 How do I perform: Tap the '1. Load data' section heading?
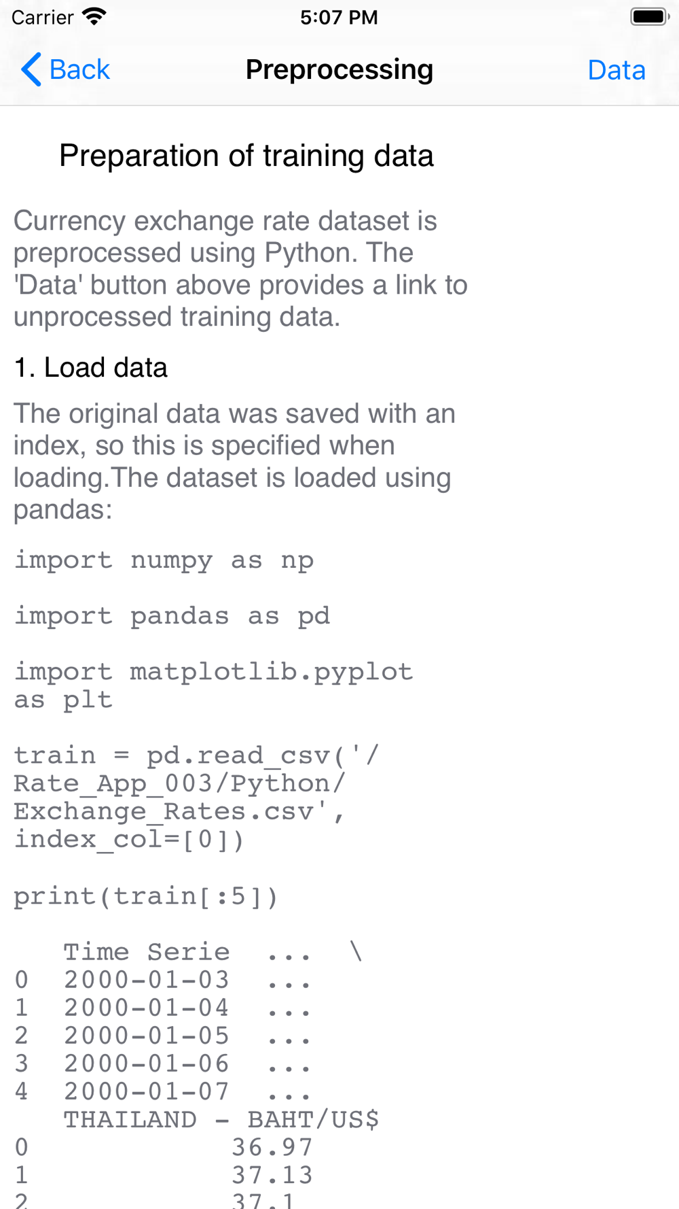(90, 367)
